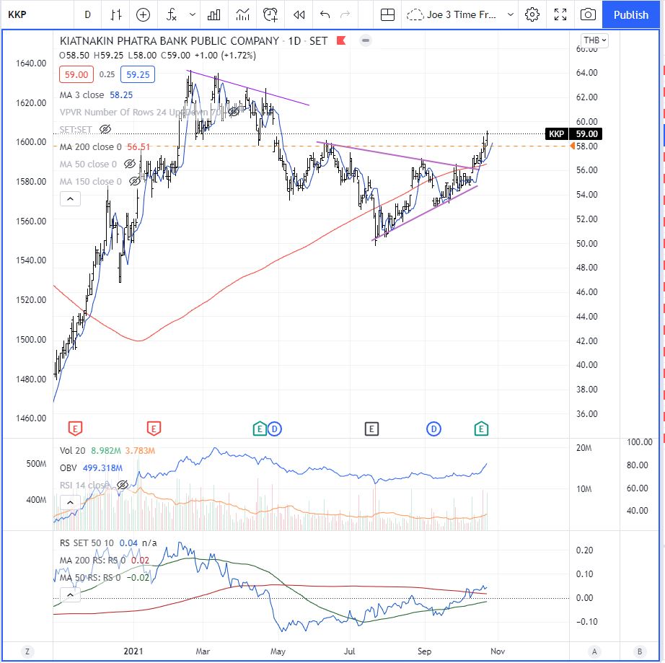Click the grey market status dot
Viewport: 665px width, 663px height.
point(366,40)
